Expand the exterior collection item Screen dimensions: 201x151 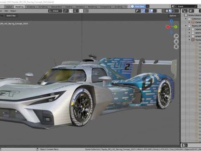[189, 33]
